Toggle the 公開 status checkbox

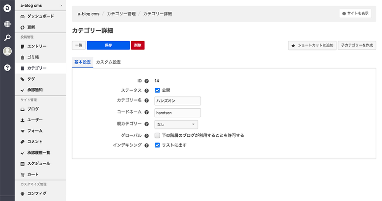pyautogui.click(x=157, y=90)
